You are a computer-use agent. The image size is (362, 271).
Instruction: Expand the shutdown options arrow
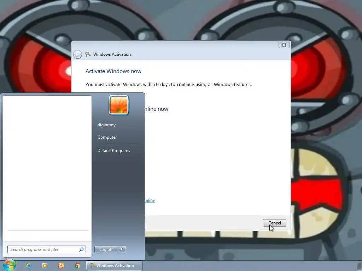tap(122, 249)
